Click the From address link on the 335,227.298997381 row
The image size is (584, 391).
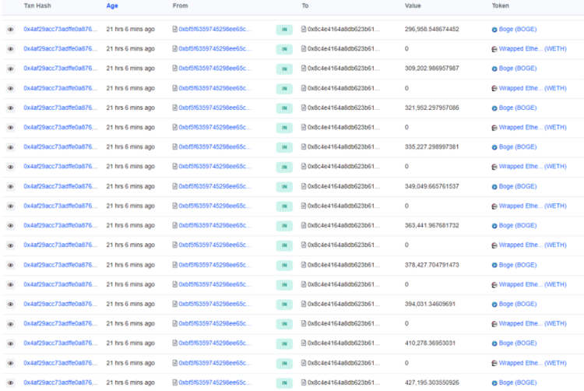tap(215, 146)
